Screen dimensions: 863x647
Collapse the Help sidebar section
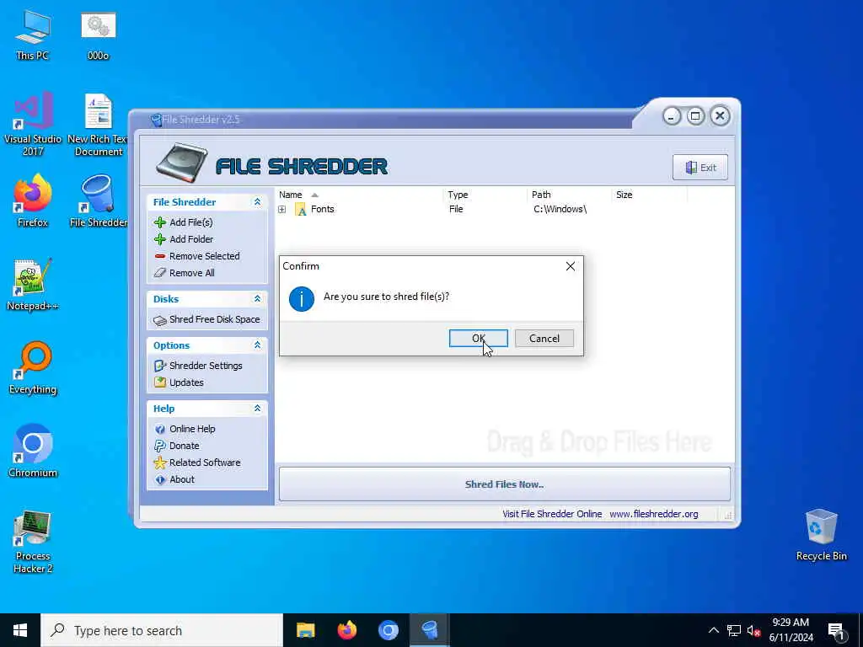257,409
